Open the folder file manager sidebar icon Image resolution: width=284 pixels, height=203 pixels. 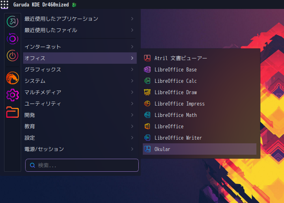[x=13, y=112]
